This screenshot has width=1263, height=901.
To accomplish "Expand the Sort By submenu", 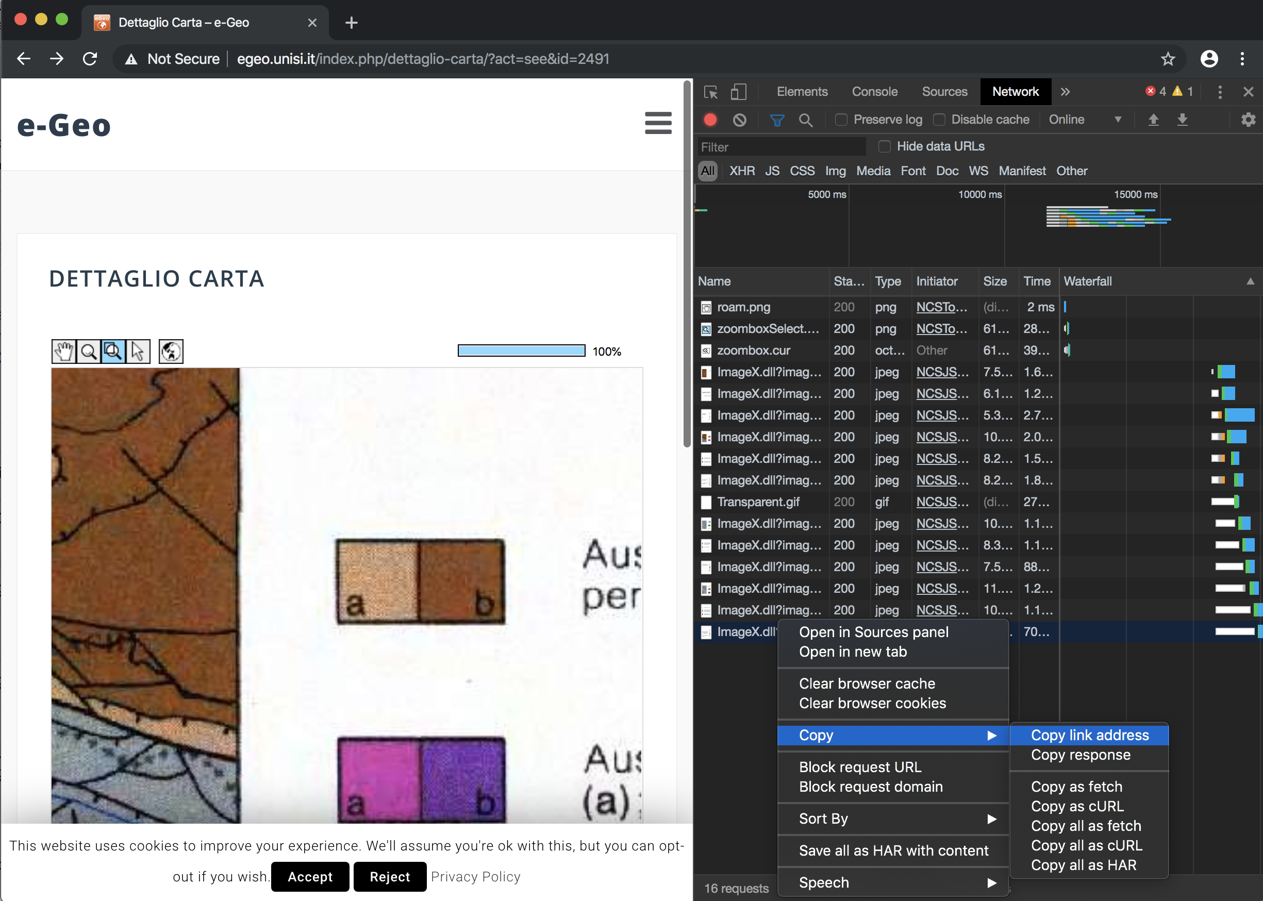I will click(893, 819).
